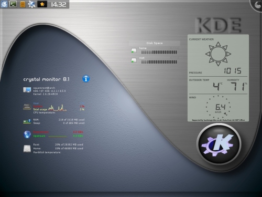Open the KDE gear icon in panel
This screenshot has height=197, width=262.
[31, 4]
